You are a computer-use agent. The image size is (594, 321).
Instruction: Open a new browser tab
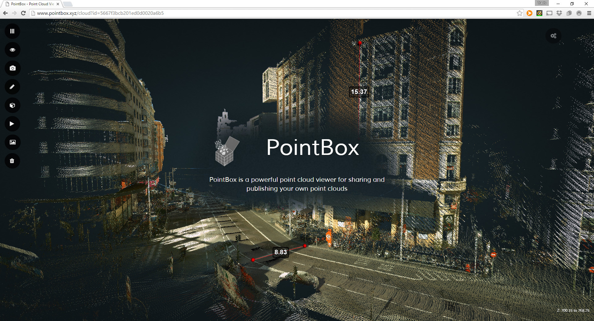[x=68, y=4]
